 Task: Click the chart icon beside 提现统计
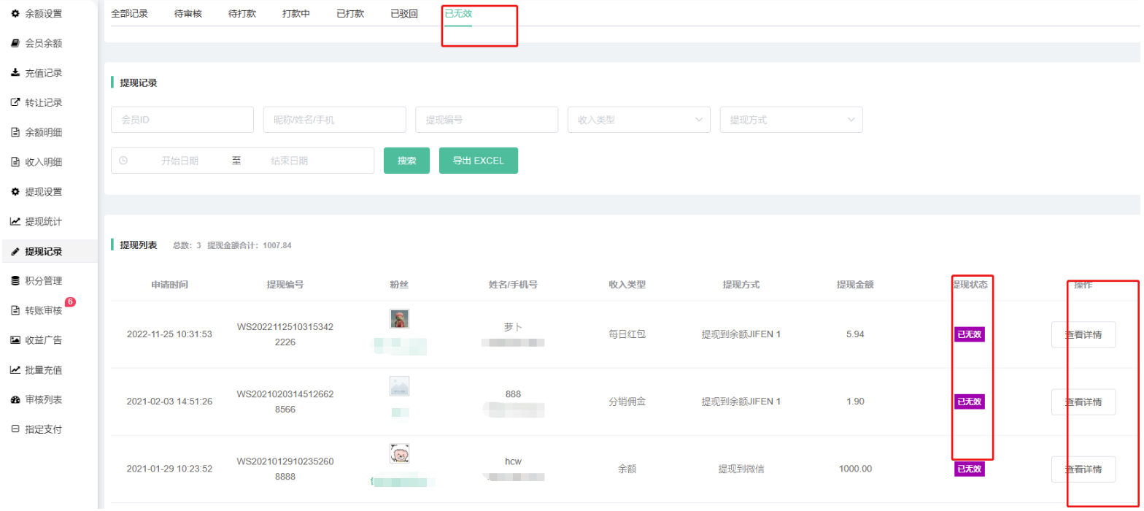[x=15, y=221]
